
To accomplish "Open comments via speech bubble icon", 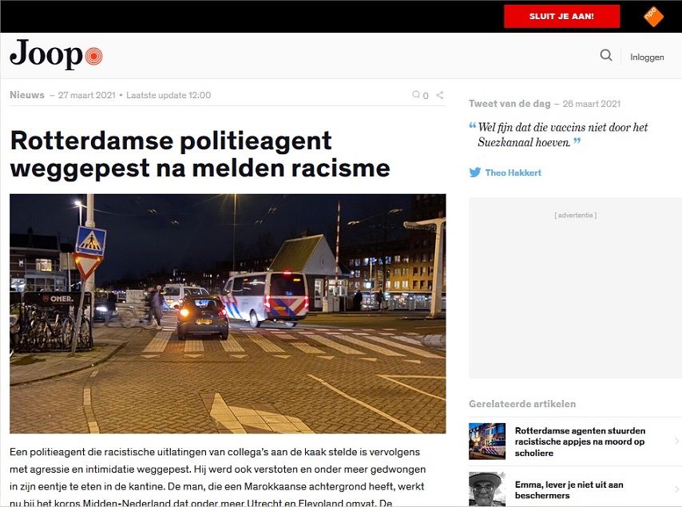I will point(416,95).
